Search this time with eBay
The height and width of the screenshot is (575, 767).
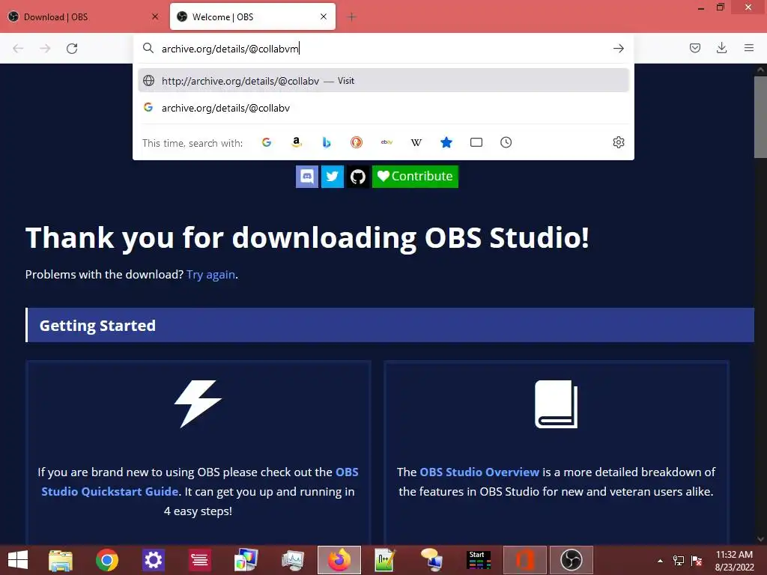tap(386, 142)
